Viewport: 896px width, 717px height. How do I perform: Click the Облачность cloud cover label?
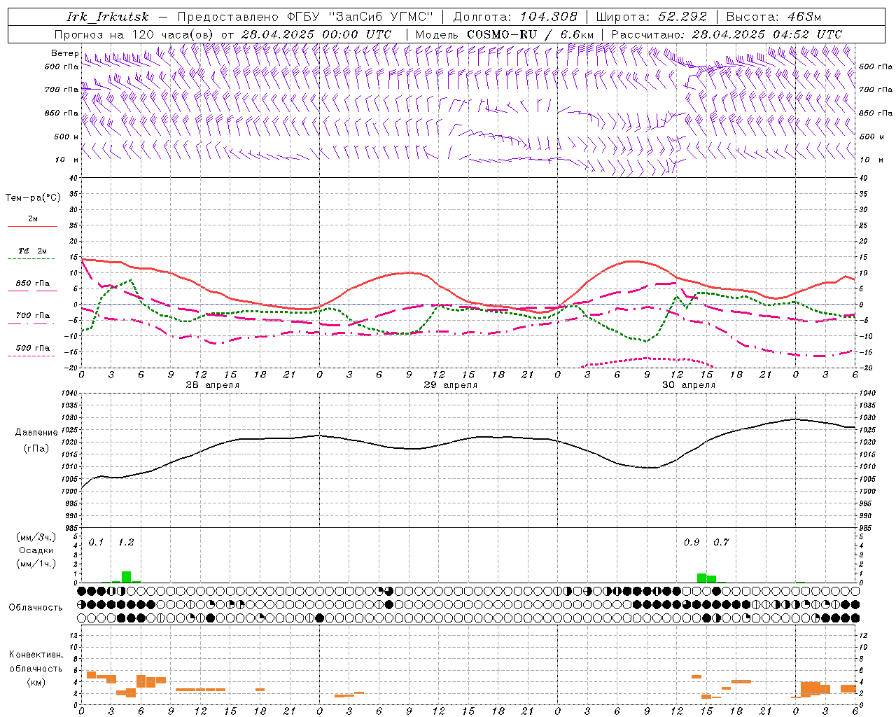pyautogui.click(x=36, y=607)
